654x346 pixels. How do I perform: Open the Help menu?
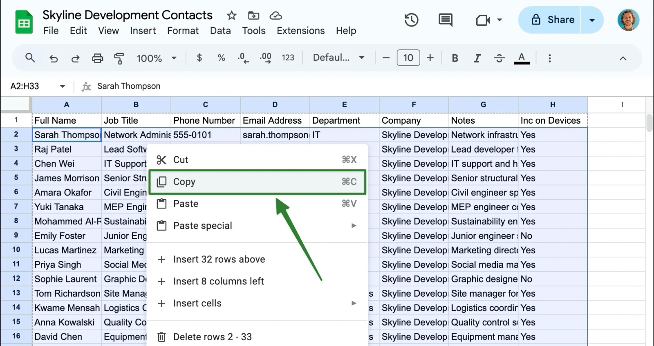coord(346,31)
